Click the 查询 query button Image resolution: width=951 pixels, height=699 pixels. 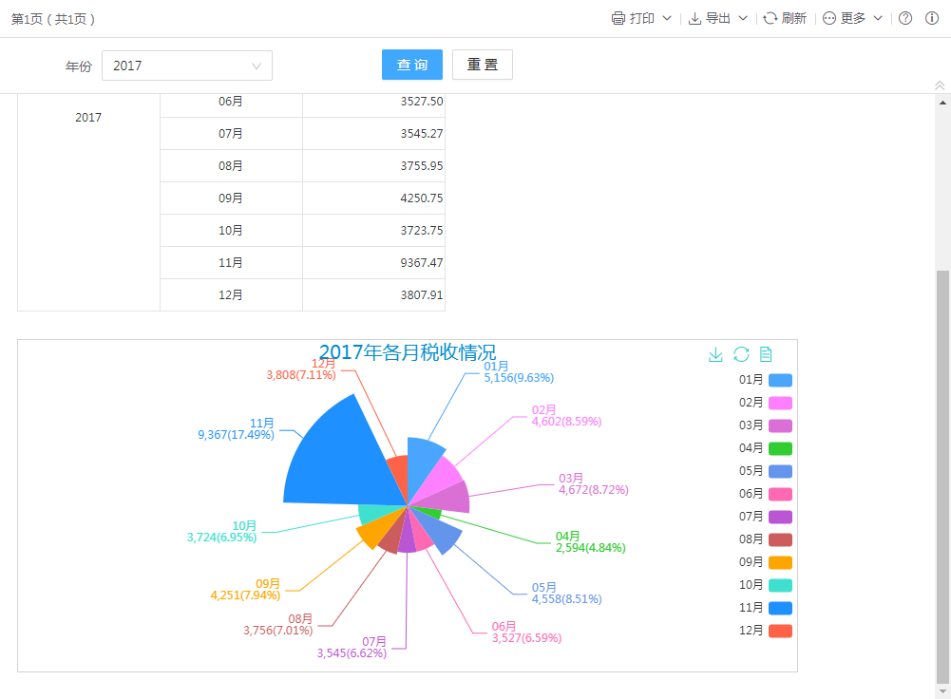coord(412,65)
